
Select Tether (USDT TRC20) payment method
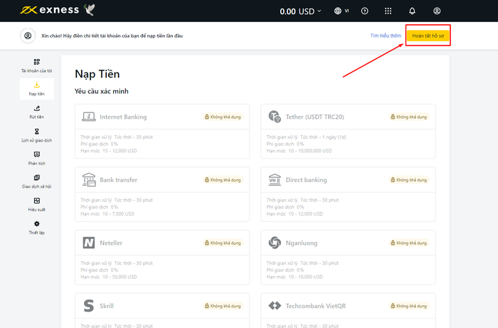pos(348,131)
